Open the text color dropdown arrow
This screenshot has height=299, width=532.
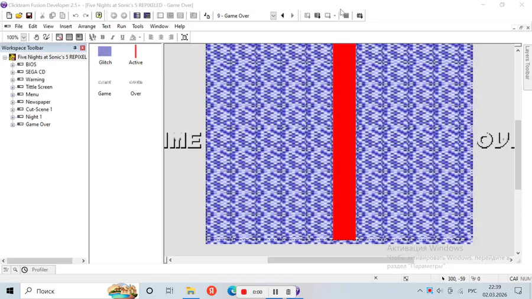pyautogui.click(x=140, y=37)
